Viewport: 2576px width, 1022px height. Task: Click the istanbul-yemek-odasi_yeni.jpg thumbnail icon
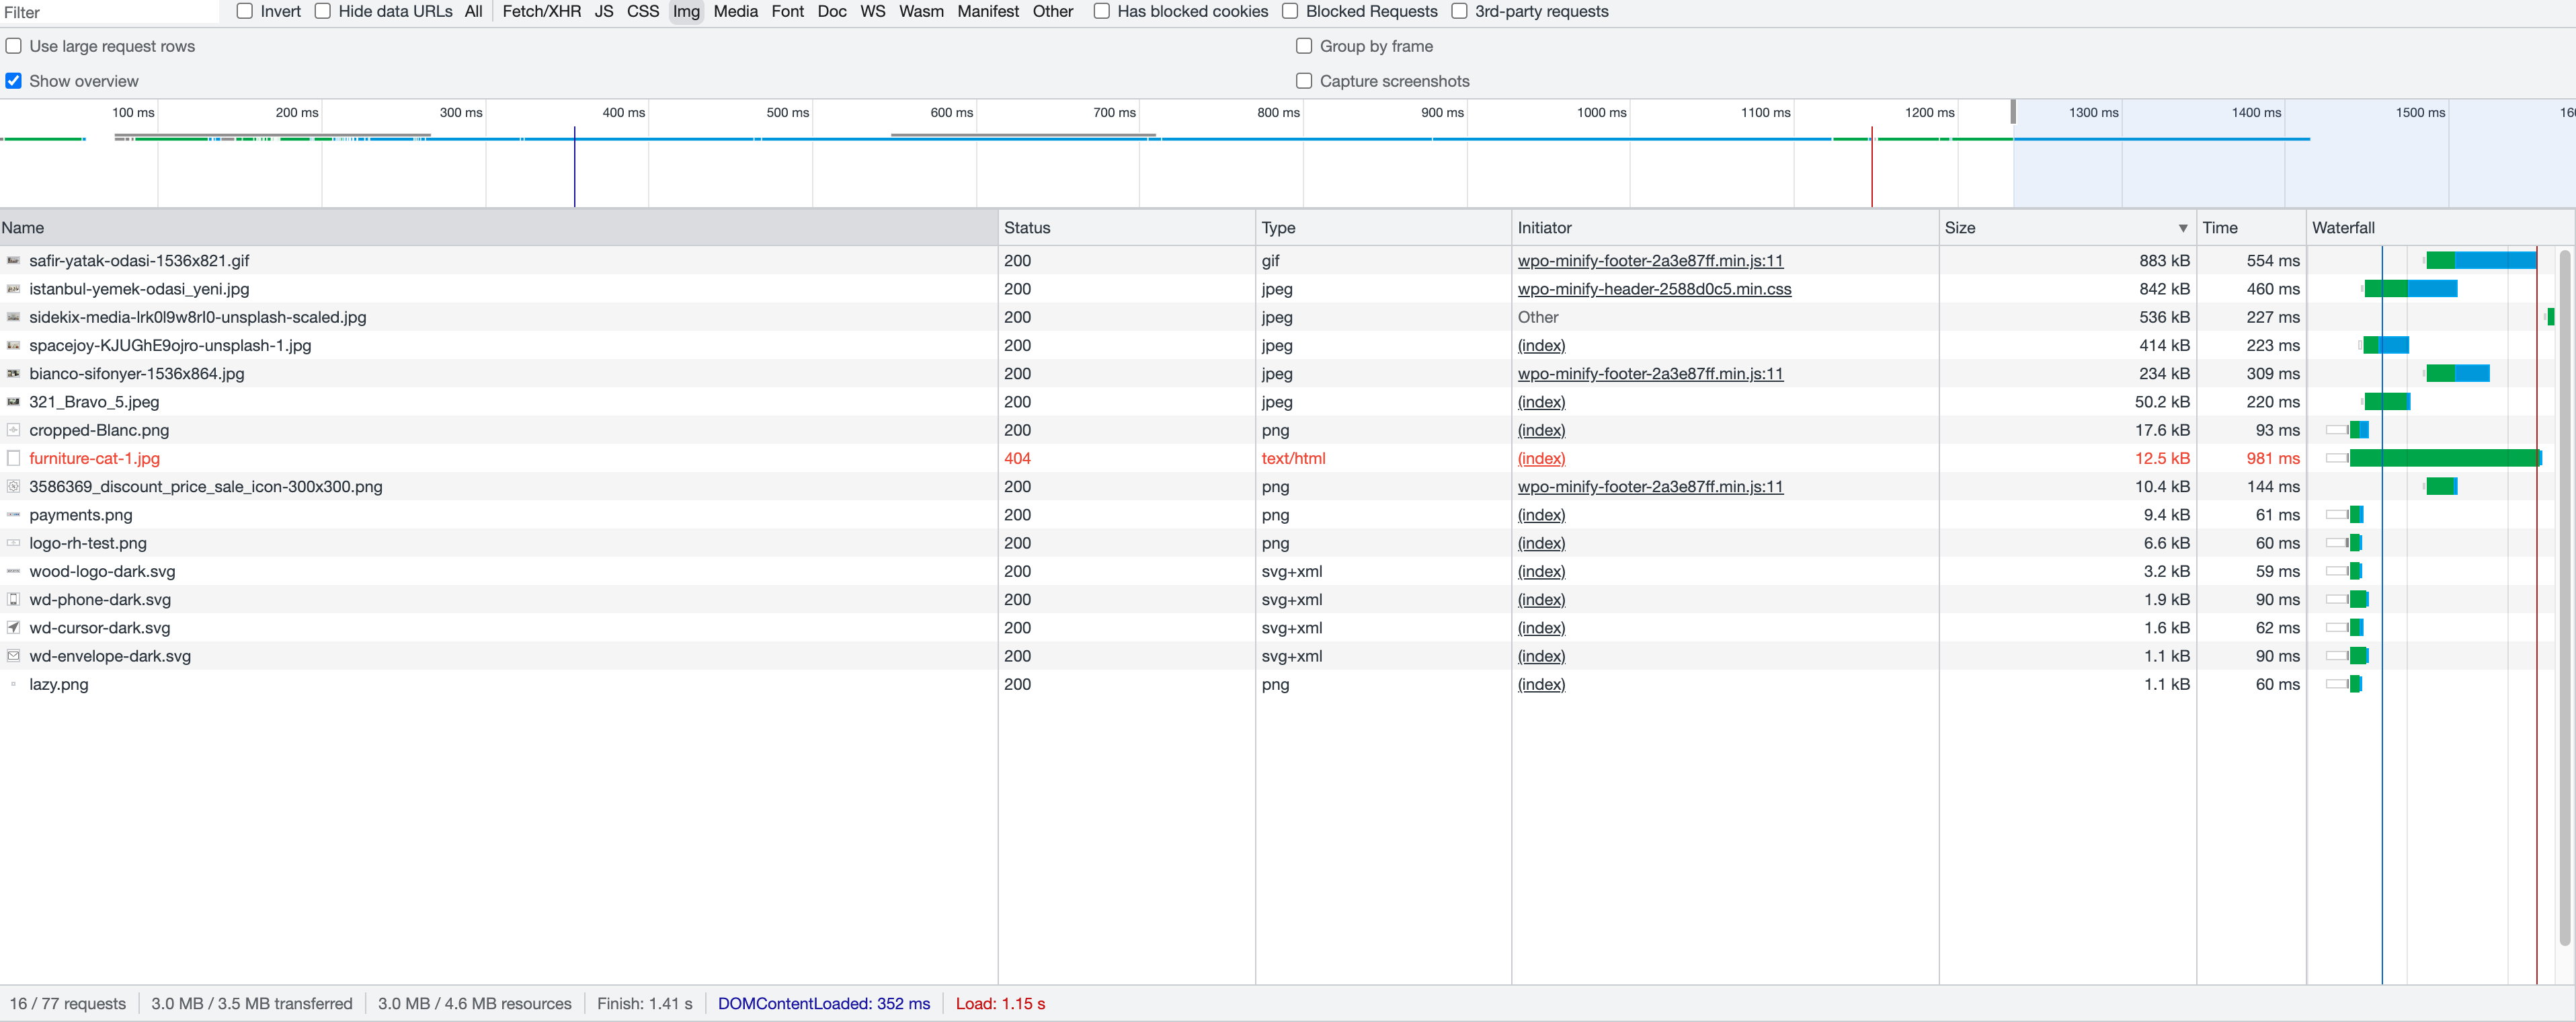click(x=13, y=289)
